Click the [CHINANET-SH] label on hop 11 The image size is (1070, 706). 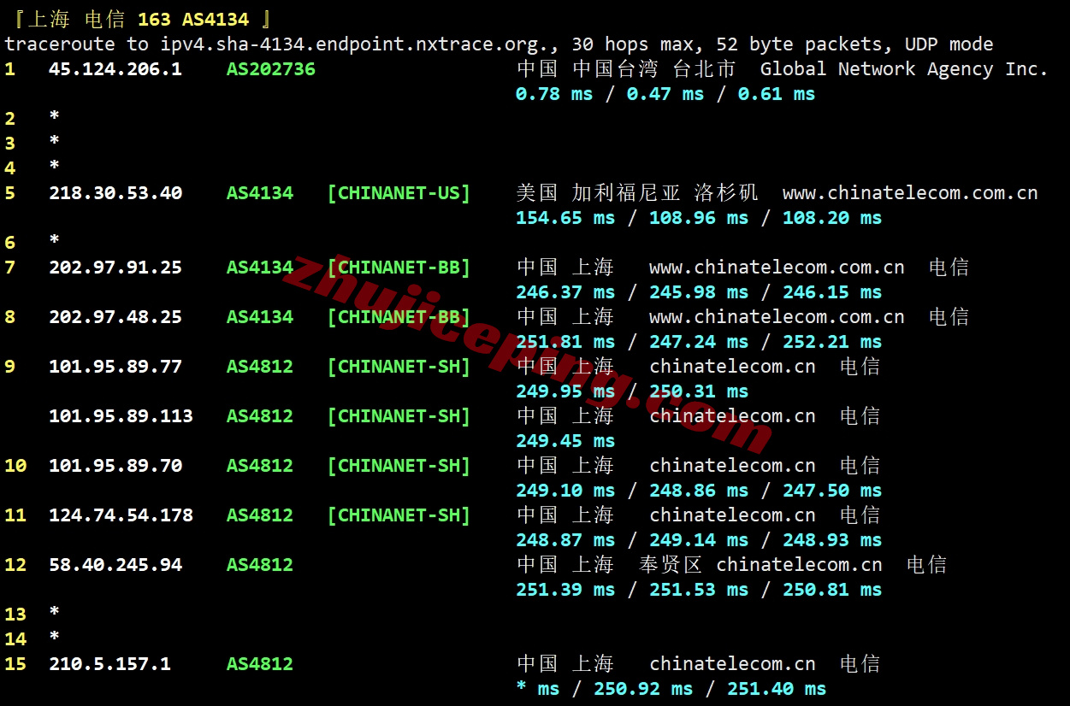coord(399,515)
